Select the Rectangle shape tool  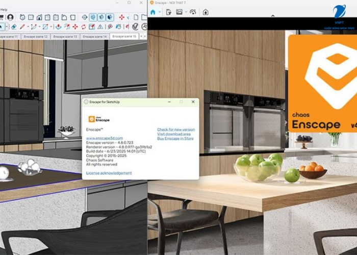(x=45, y=27)
